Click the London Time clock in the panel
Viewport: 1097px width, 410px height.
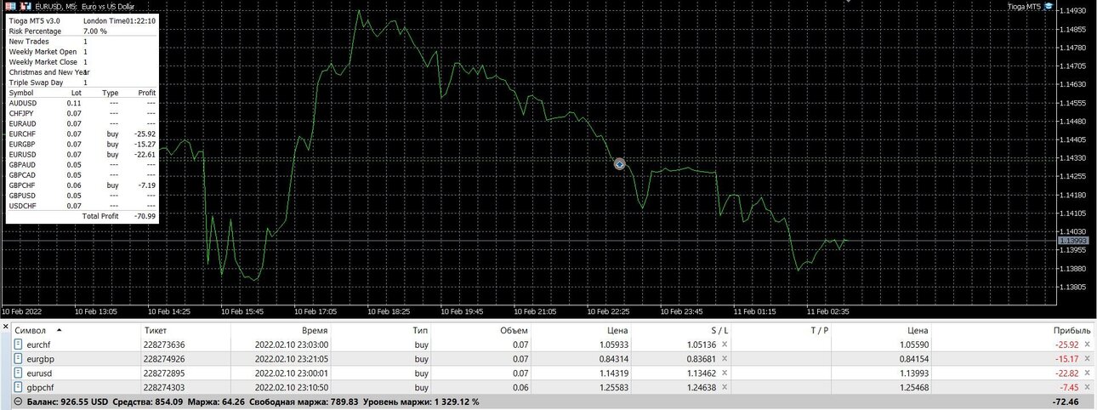(119, 20)
